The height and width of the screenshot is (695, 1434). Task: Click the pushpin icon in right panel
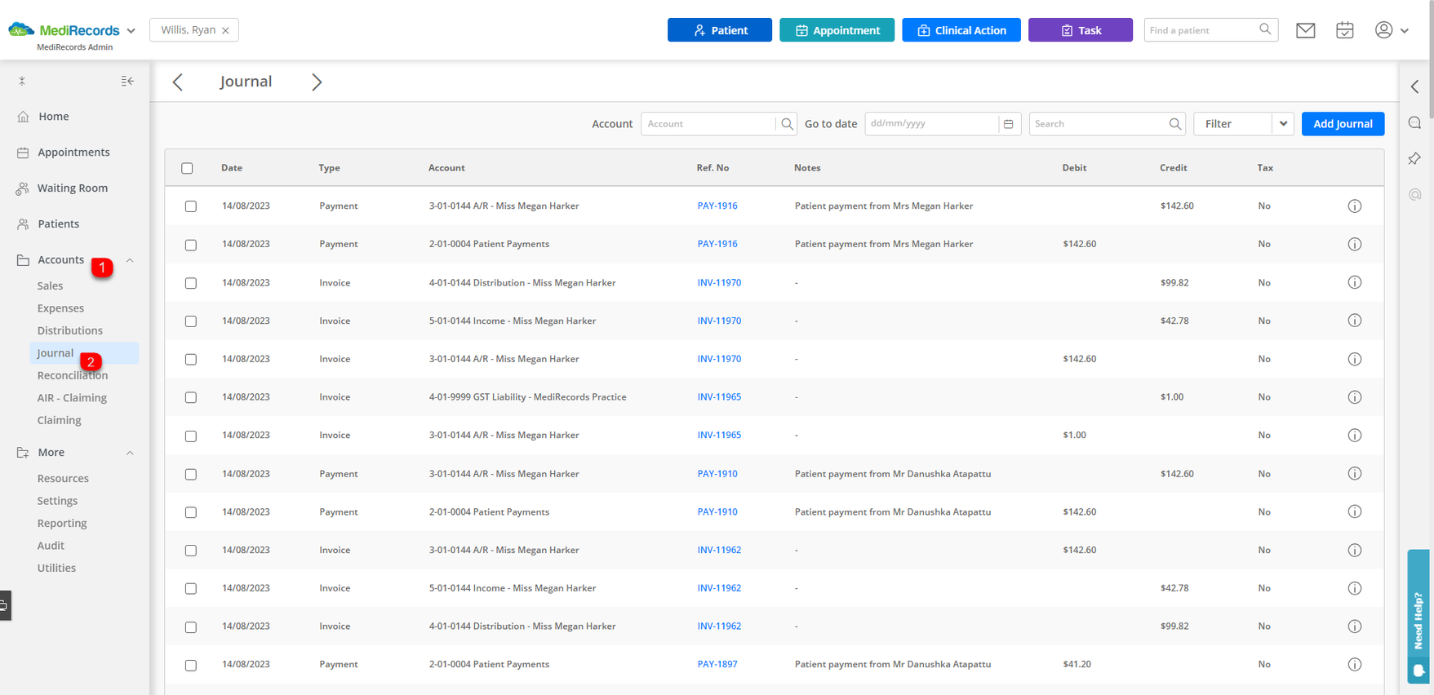coord(1415,158)
